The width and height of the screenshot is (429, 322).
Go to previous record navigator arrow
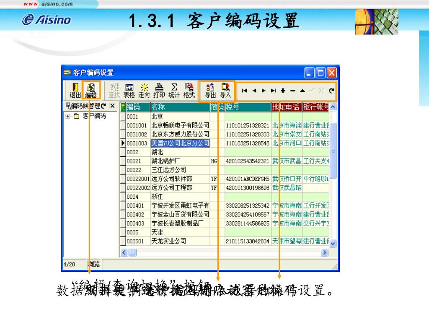(254, 91)
